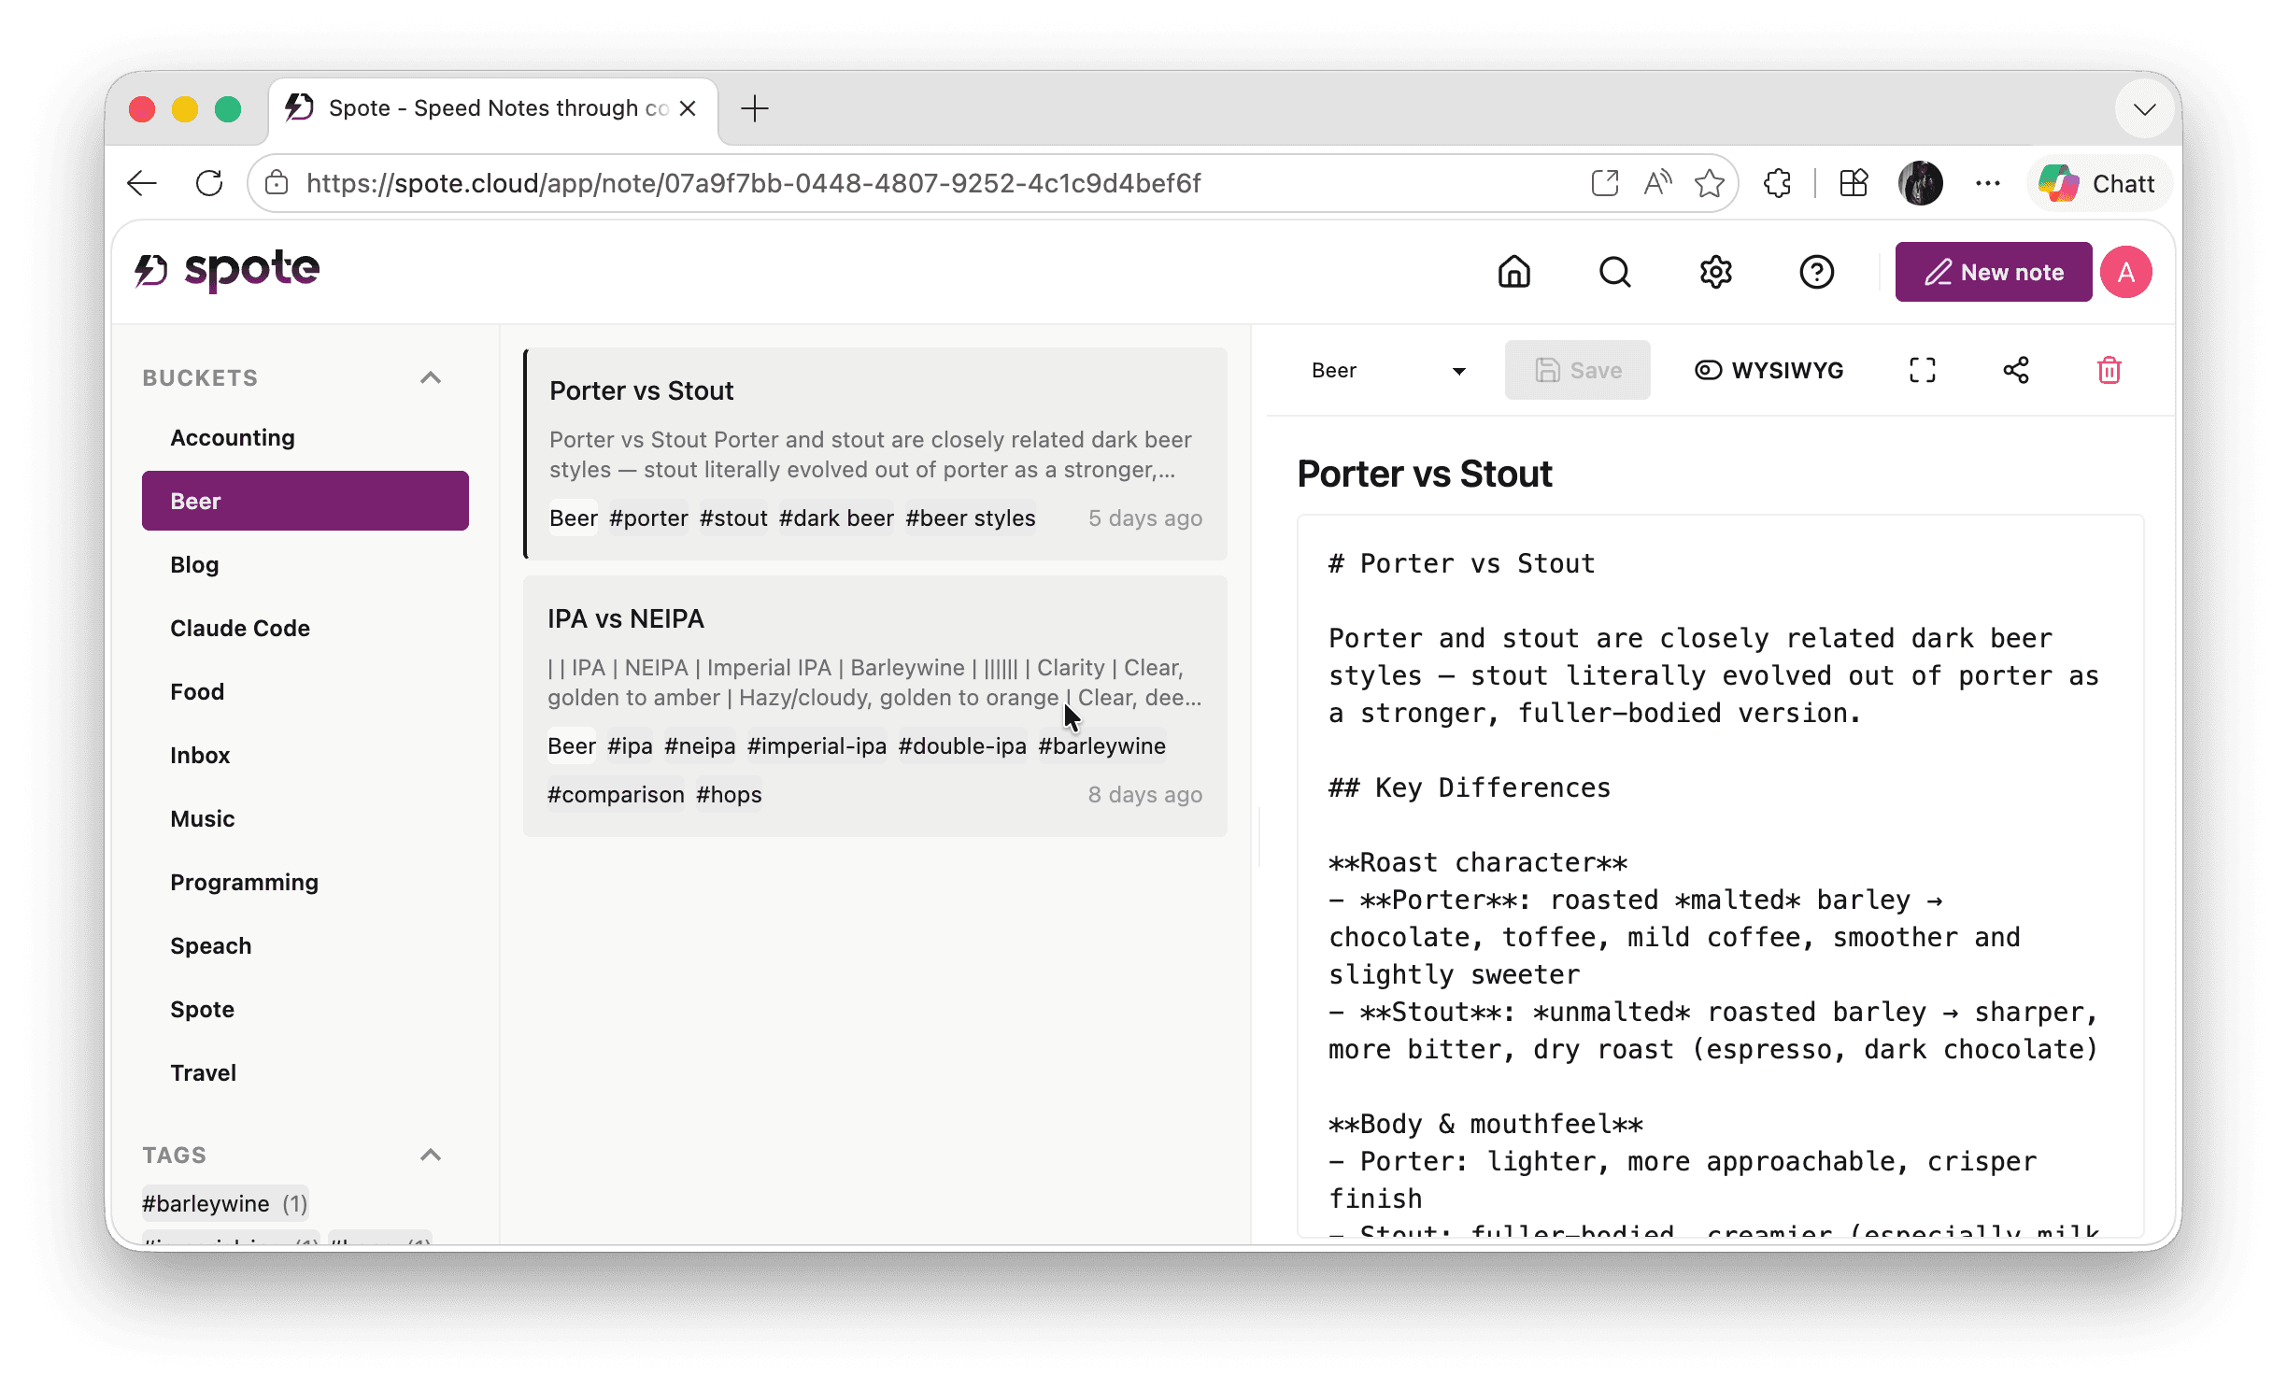
Task: Open the Travel bucket
Action: coord(305,1072)
